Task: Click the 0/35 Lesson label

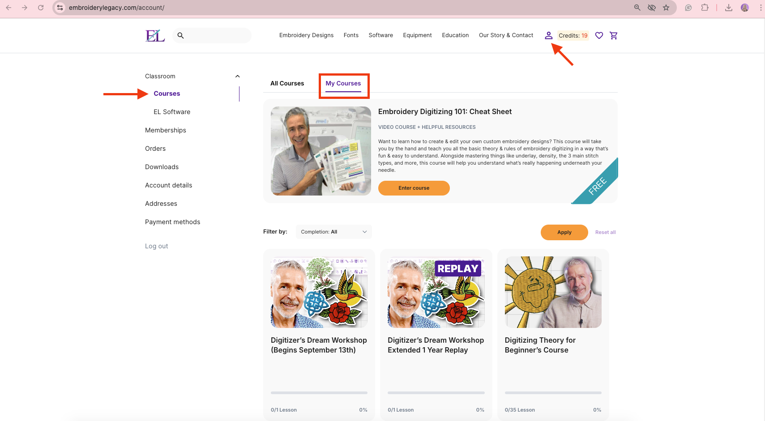Action: coord(520,410)
